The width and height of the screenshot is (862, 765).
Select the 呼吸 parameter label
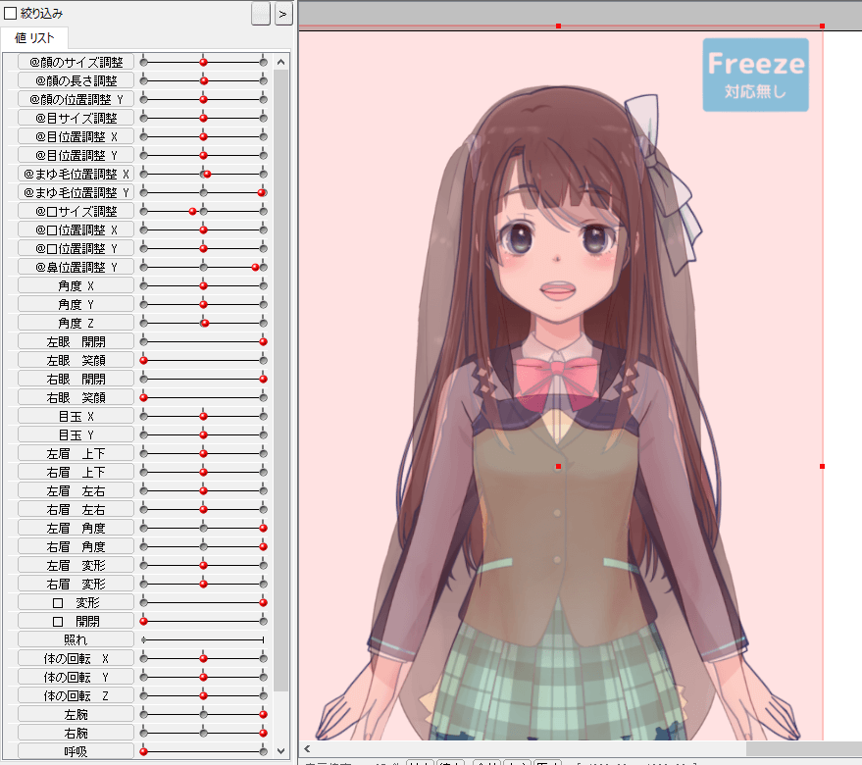(x=76, y=752)
